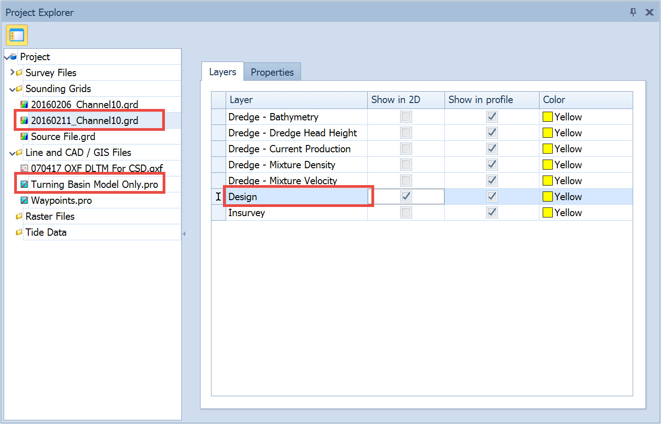Click the Raster Files folder icon

click(19, 216)
